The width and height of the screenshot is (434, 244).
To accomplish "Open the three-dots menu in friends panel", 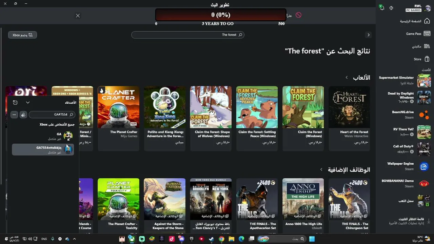I will (x=14, y=115).
